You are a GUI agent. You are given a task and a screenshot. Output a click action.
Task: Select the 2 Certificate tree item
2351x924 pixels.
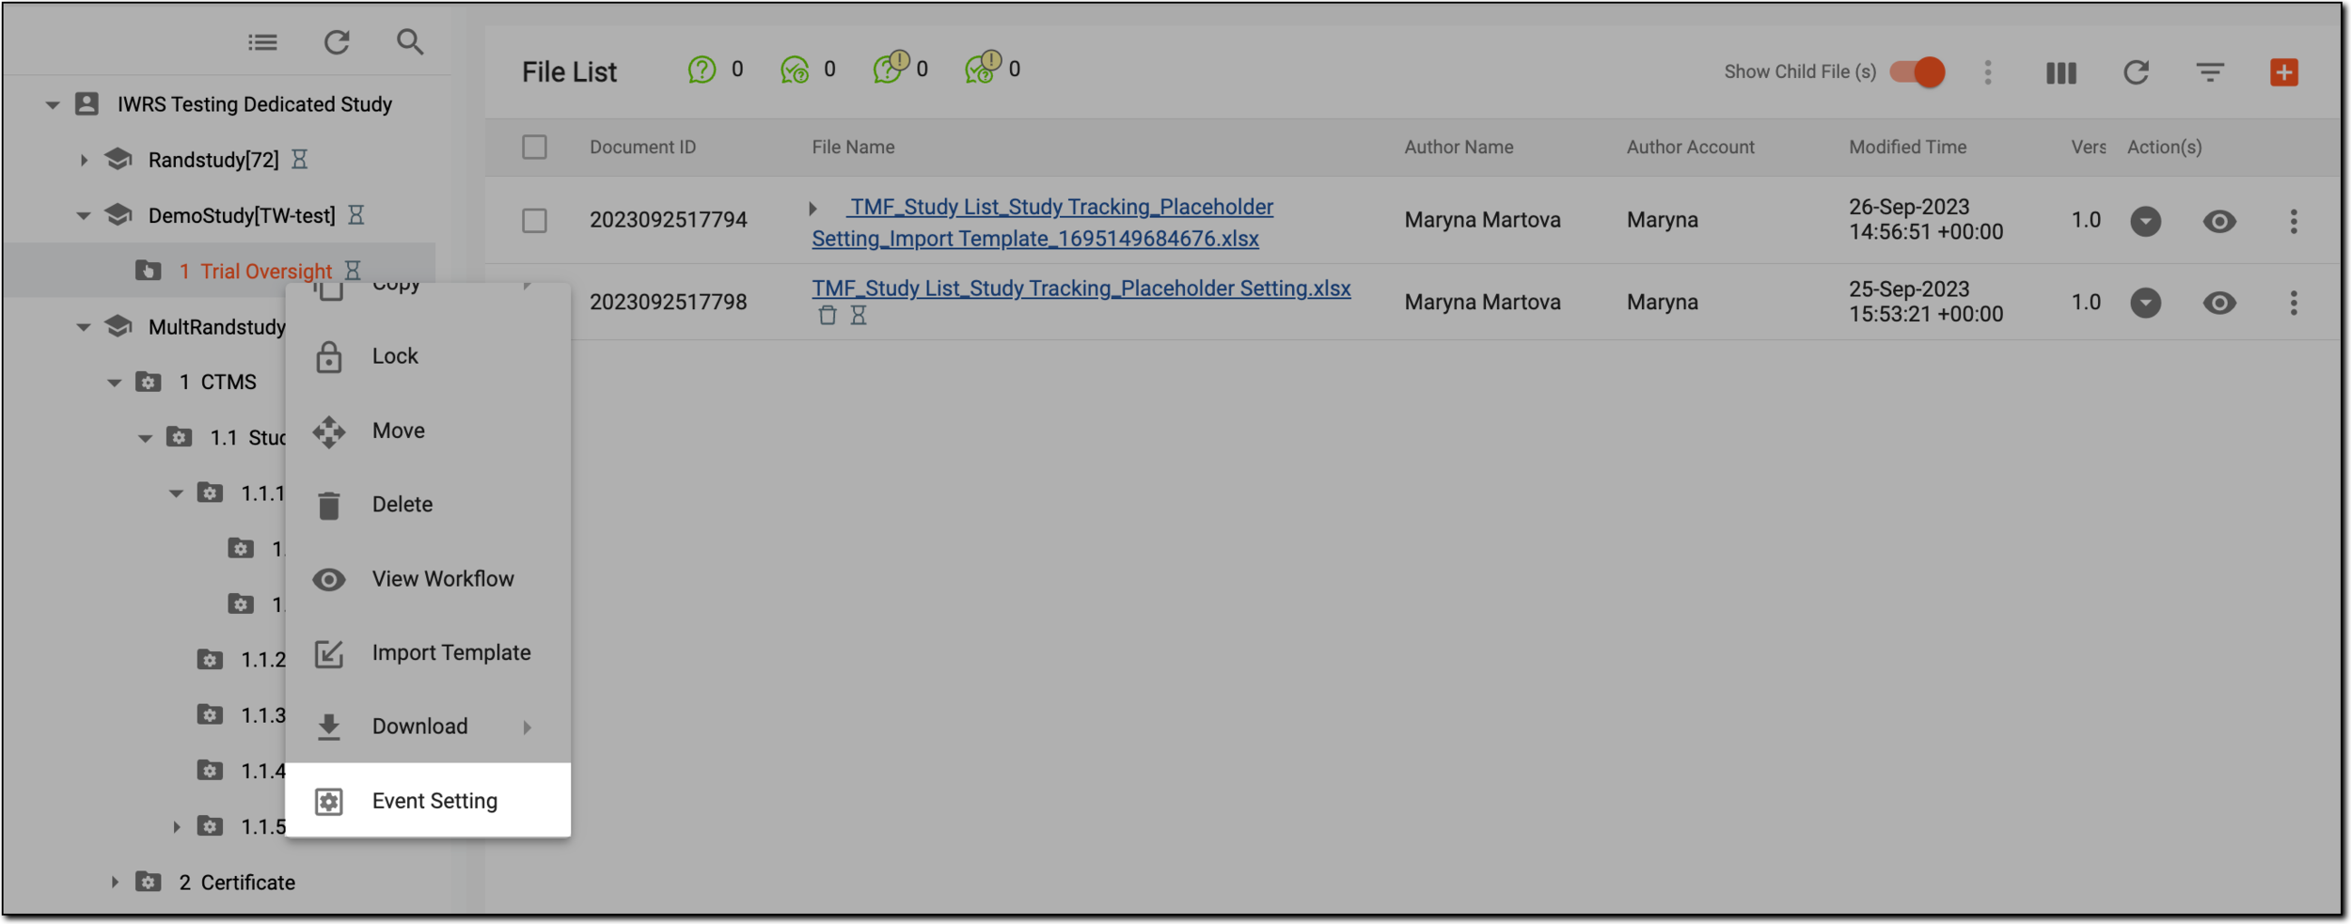coord(237,883)
